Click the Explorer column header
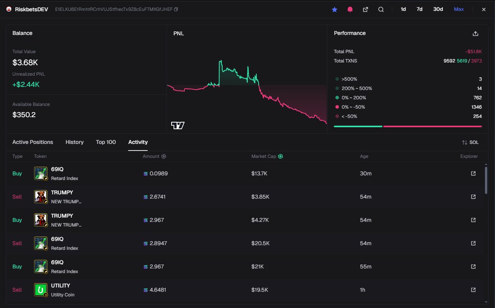The width and height of the screenshot is (495, 308). click(469, 156)
